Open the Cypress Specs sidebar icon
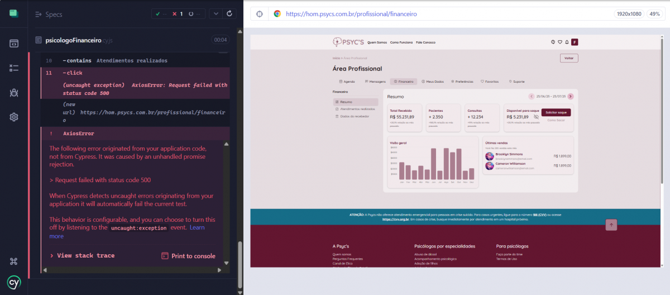The height and width of the screenshot is (295, 670). [x=14, y=43]
